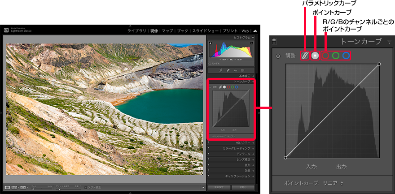Choose the blue channel curve
Screen dimensions: 395x194
tap(346, 56)
